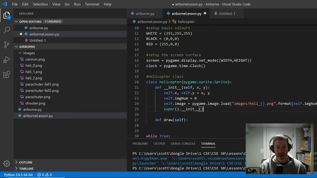Viewport: 317px width, 178px height.
Task: Select airborneLesson.py in Open Editors
Action: coord(70,34)
